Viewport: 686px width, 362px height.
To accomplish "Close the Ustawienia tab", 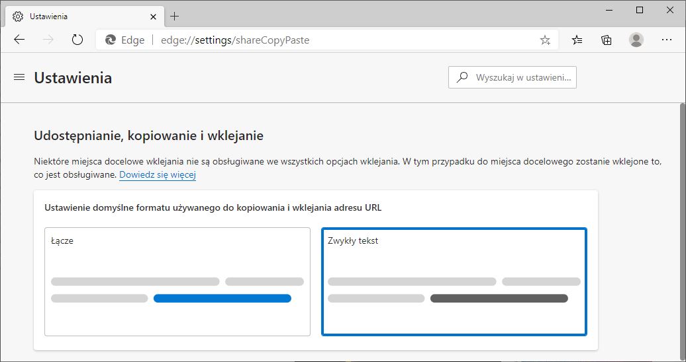I will [153, 17].
